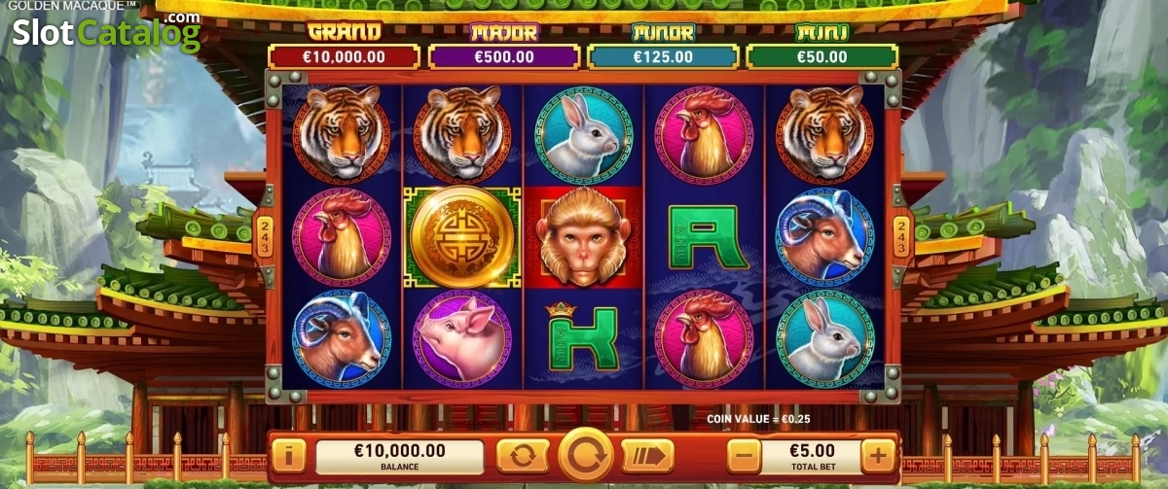
Task: Enable turbo fast-forward mode
Action: [x=647, y=455]
